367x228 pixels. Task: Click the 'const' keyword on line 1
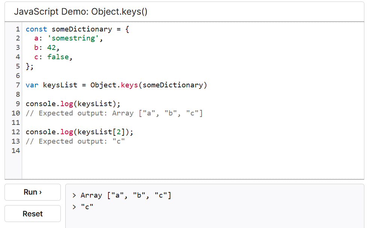point(36,29)
